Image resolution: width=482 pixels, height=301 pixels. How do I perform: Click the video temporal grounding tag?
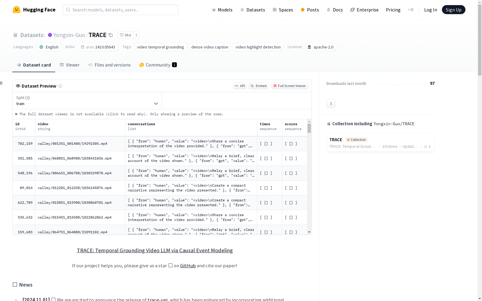point(160,47)
